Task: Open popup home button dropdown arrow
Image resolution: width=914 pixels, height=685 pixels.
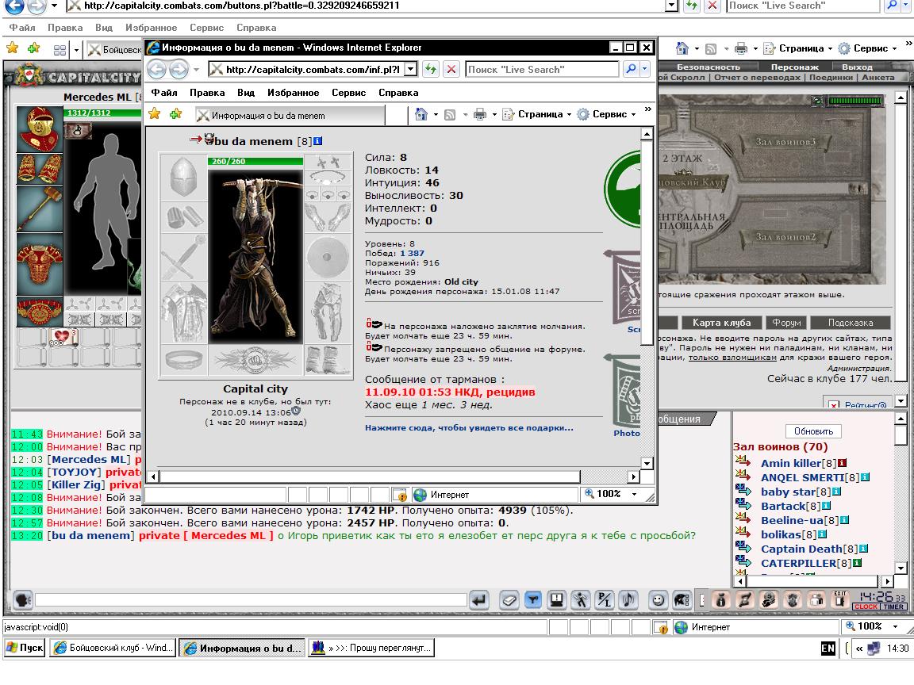Action: tap(436, 115)
